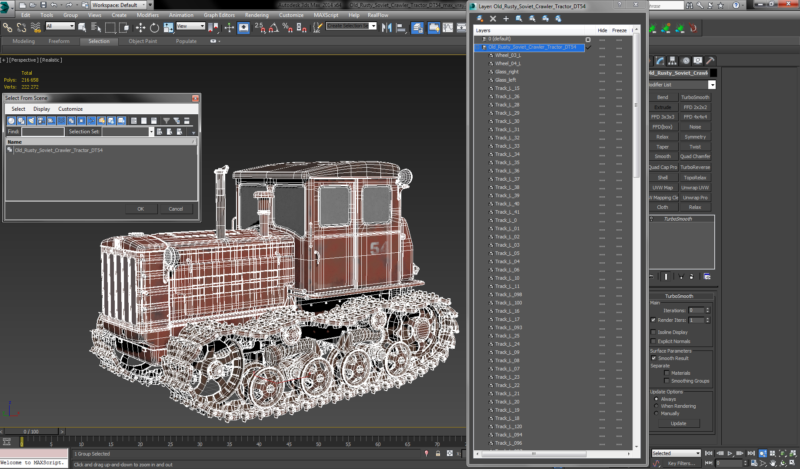Click the Bind to Space Warp icon
The height and width of the screenshot is (469, 800).
point(36,28)
